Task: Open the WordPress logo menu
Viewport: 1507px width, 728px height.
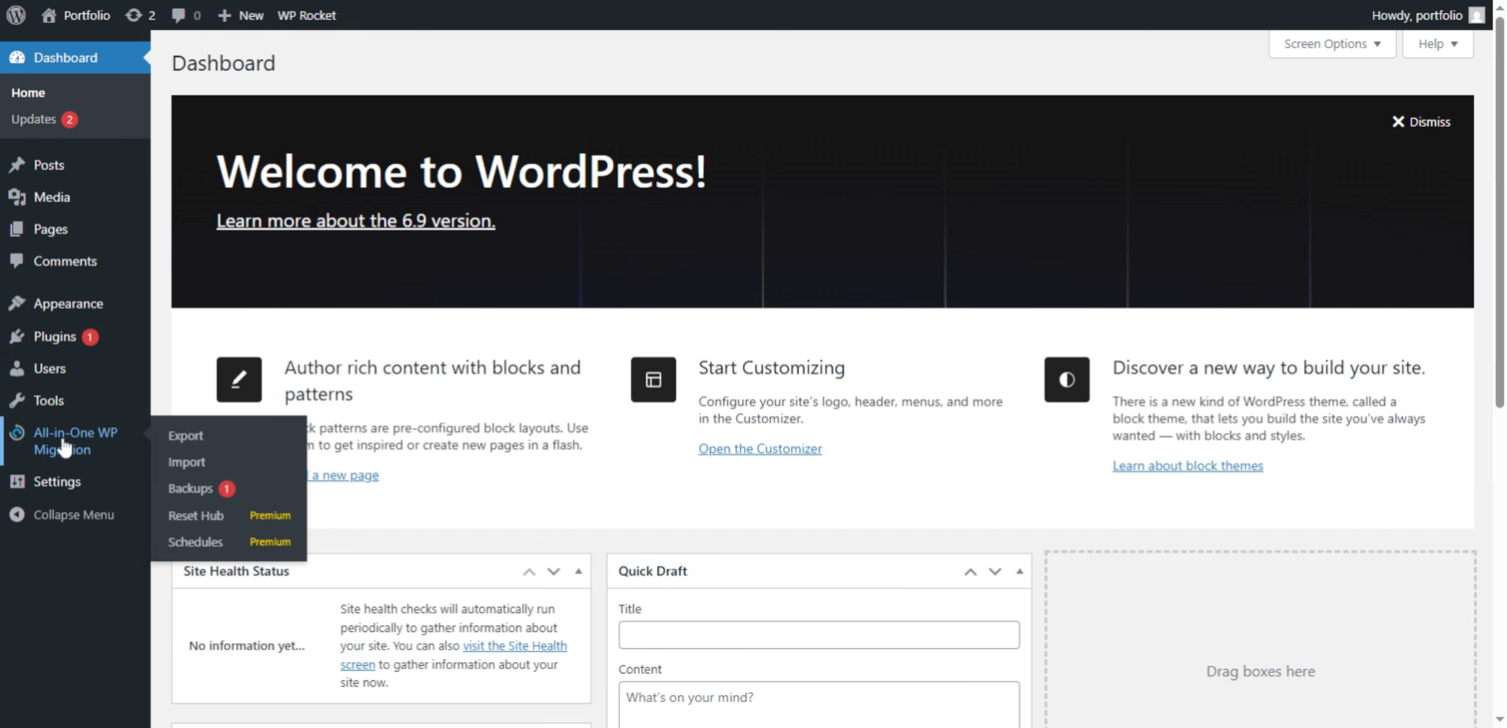Action: pos(16,14)
